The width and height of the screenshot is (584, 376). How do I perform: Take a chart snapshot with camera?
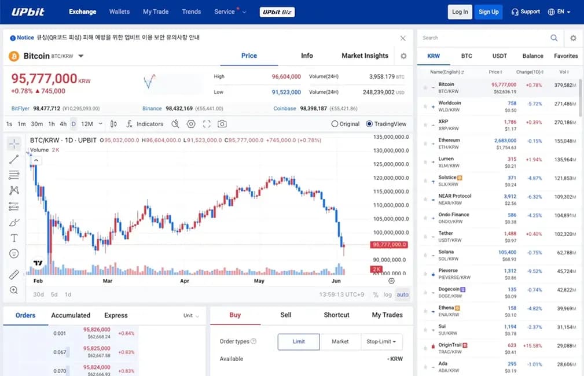coord(222,124)
